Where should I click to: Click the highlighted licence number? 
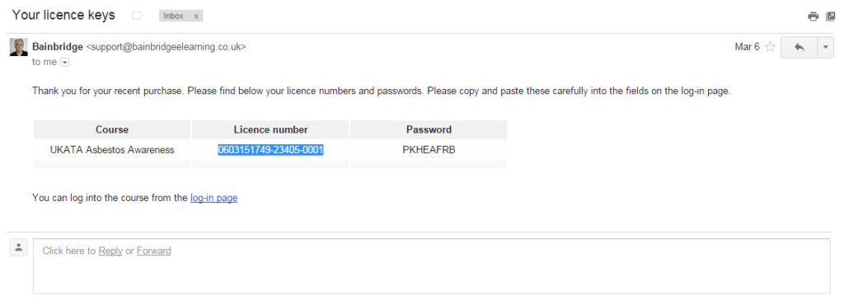270,150
